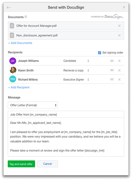Screen dimensions: 132x180
Task: Open the Offer Letter (Formal) template dropdown
Action: coord(33,105)
